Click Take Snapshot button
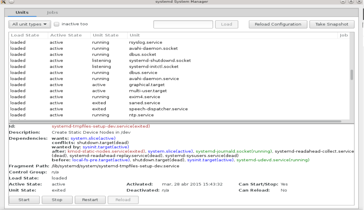Screen dimensions: 364x210 (332, 24)
